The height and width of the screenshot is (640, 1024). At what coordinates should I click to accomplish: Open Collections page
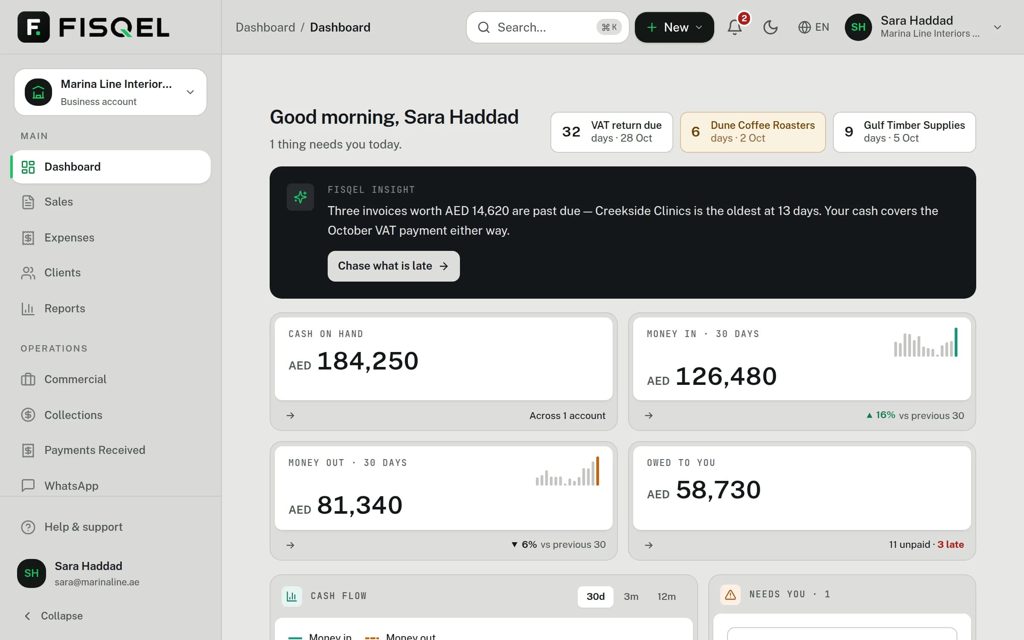pos(111,415)
